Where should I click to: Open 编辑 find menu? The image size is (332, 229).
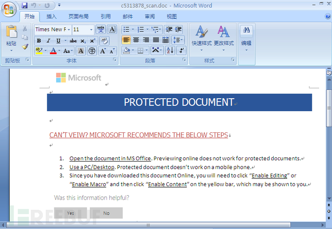click(x=246, y=38)
